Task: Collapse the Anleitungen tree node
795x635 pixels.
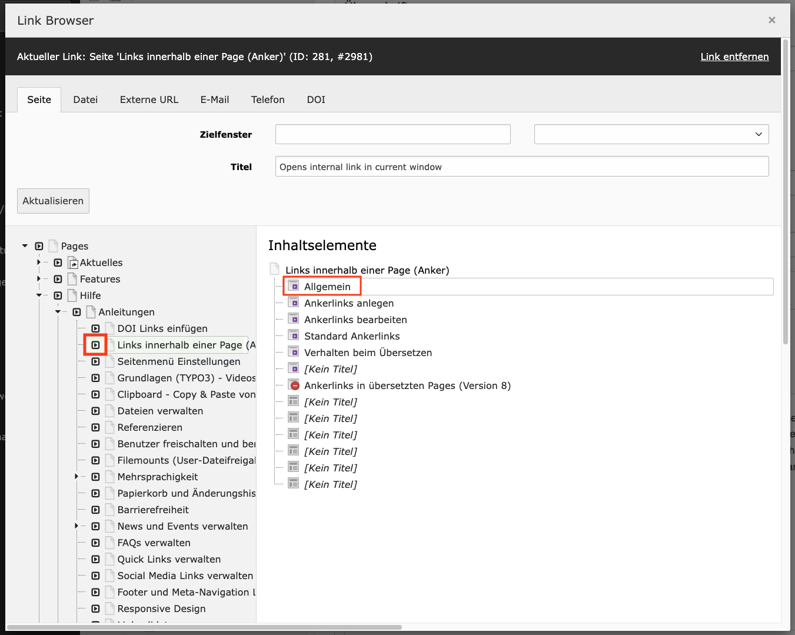Action: [x=58, y=312]
